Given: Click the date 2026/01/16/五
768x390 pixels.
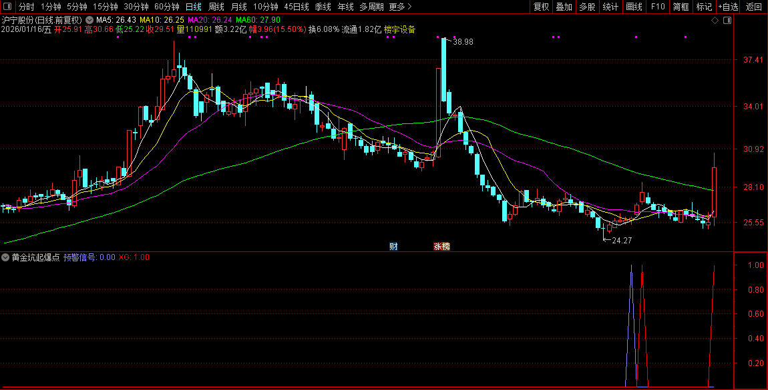Looking at the screenshot, I should click(x=27, y=30).
